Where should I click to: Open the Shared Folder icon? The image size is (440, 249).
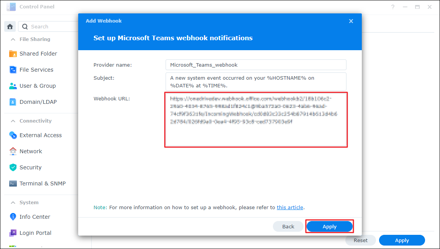click(13, 54)
